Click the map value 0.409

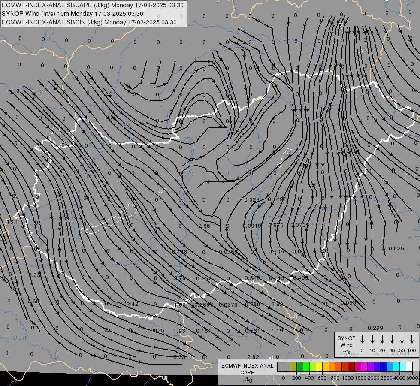pyautogui.click(x=301, y=278)
